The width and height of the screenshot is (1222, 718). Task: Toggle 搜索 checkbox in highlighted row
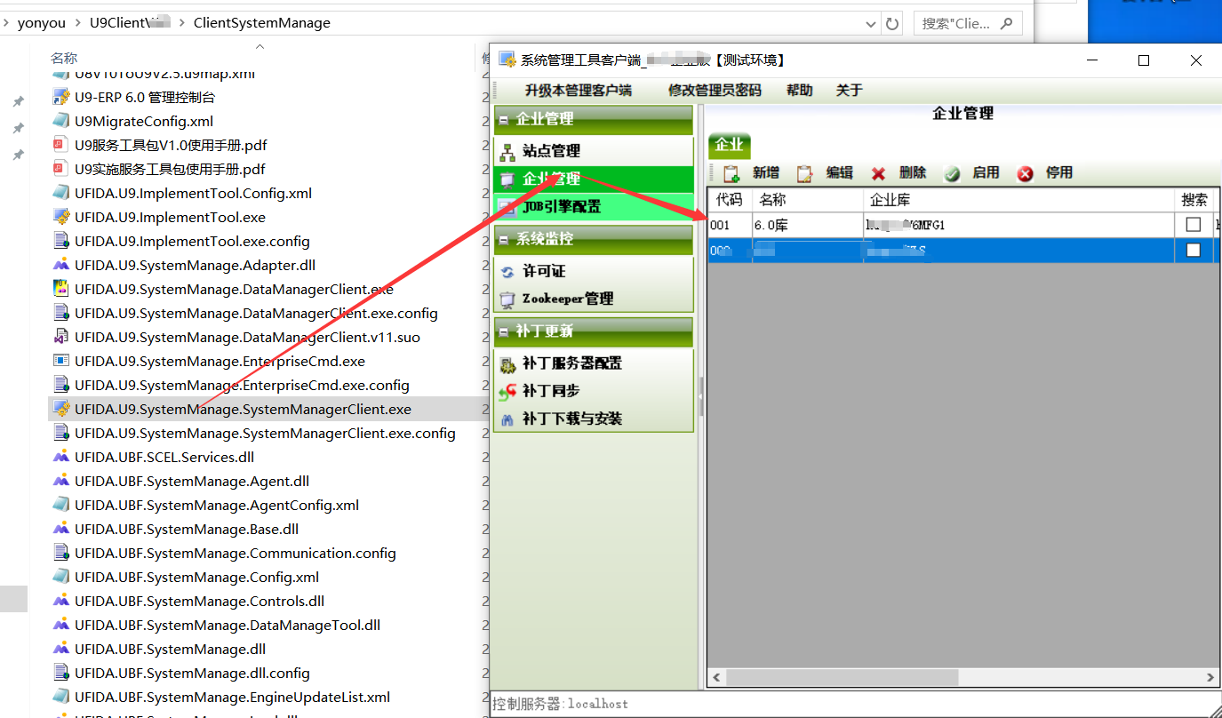(x=1194, y=251)
